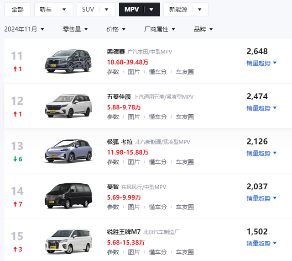Image resolution: width=292 pixels, height=261 pixels.
Task: Open the 2024年11月 date filter
Action: pos(24,29)
